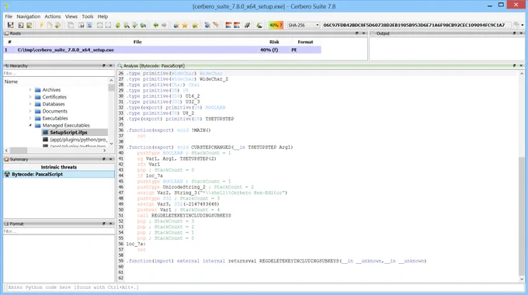Sort by the Format column header
Viewport: 528px width, 295px height.
(305, 42)
